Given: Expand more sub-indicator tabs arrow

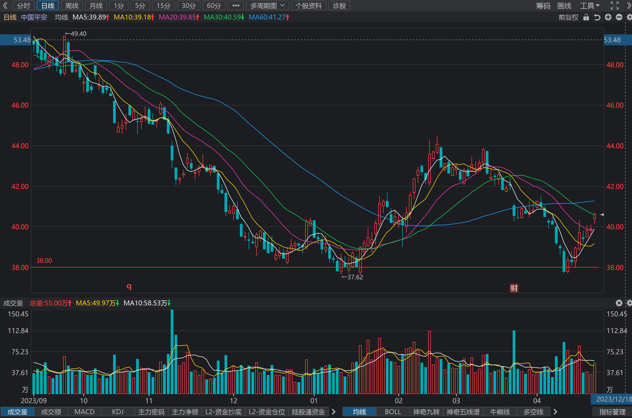Looking at the screenshot, I should click(x=334, y=412).
